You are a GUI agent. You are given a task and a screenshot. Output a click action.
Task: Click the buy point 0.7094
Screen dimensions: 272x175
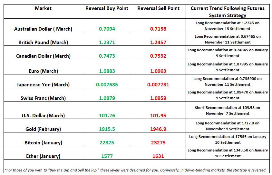(107, 29)
